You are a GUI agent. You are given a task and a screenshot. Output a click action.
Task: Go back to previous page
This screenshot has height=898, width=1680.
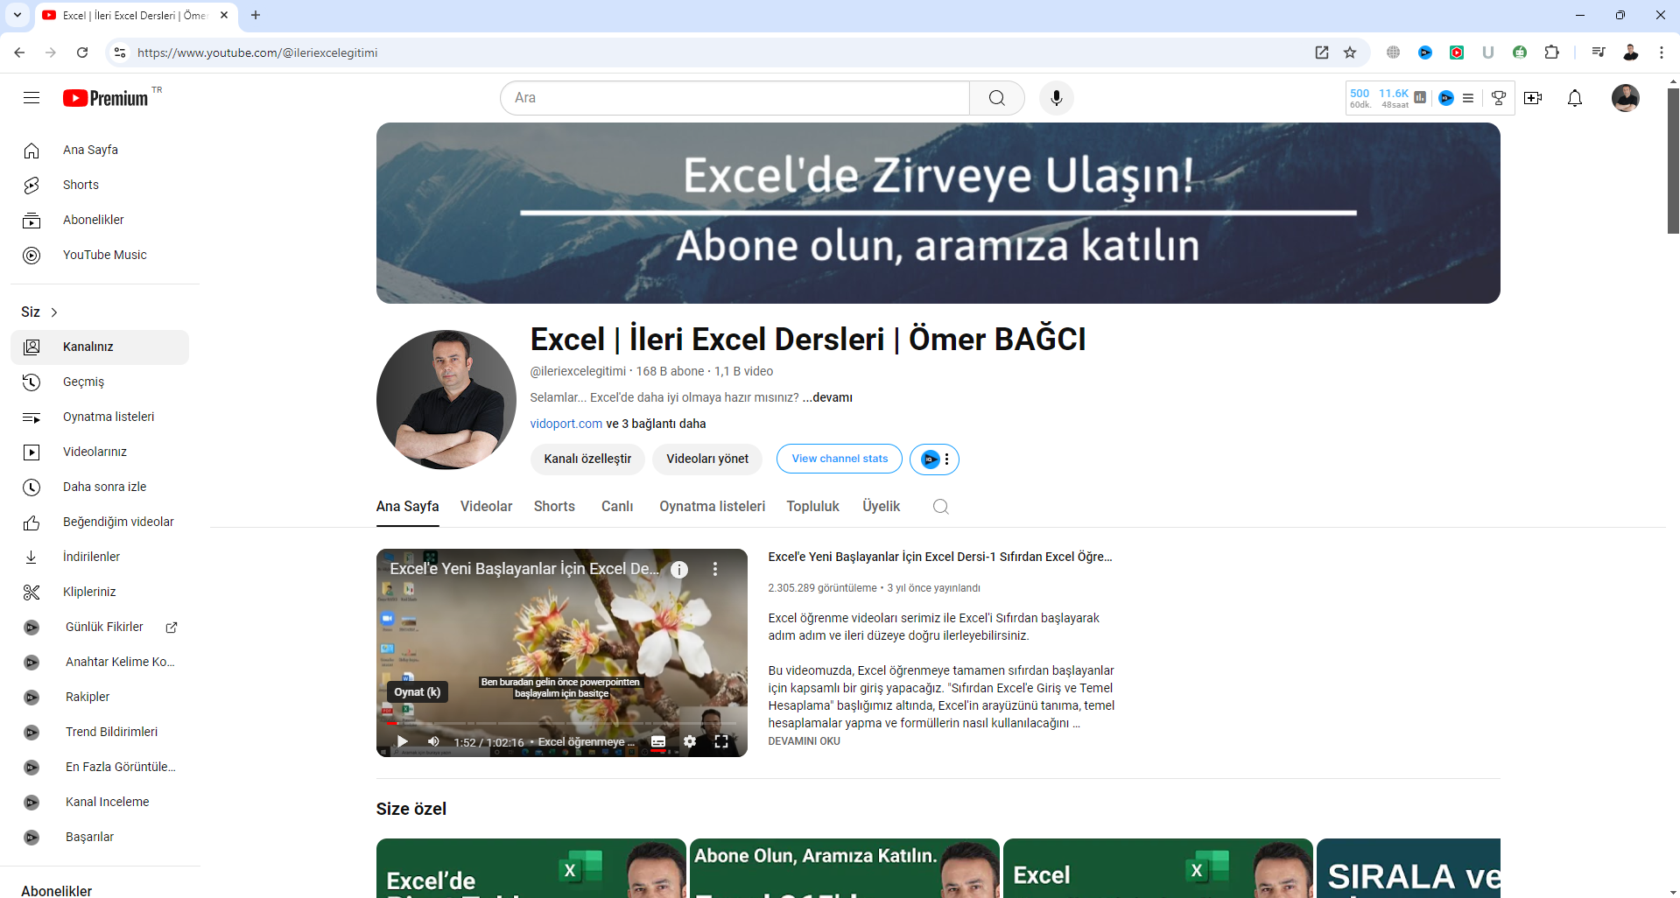[19, 53]
